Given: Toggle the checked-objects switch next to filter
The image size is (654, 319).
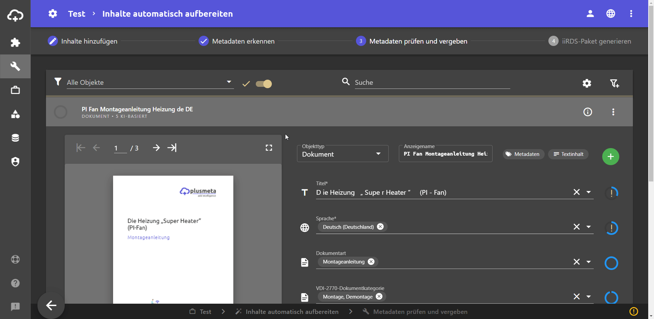Looking at the screenshot, I should [x=264, y=84].
